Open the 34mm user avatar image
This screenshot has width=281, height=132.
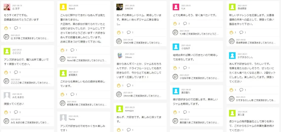[x=119, y=56]
